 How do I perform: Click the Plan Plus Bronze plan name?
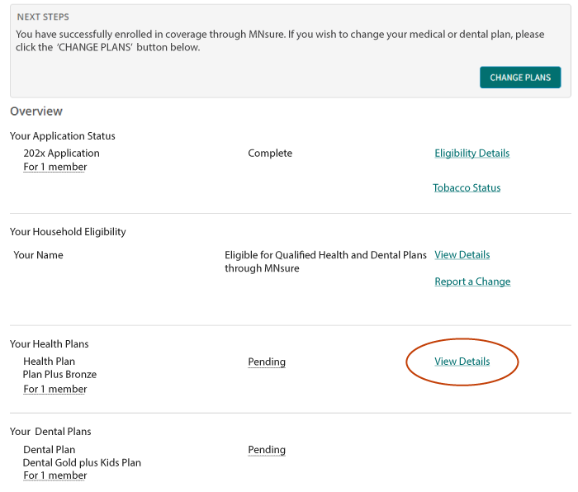click(x=59, y=375)
